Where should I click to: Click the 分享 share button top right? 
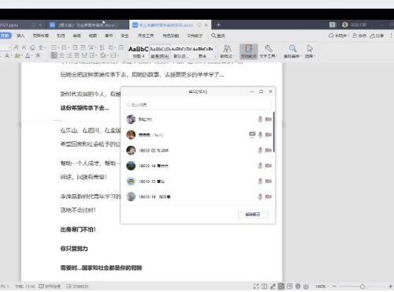pyautogui.click(x=377, y=36)
